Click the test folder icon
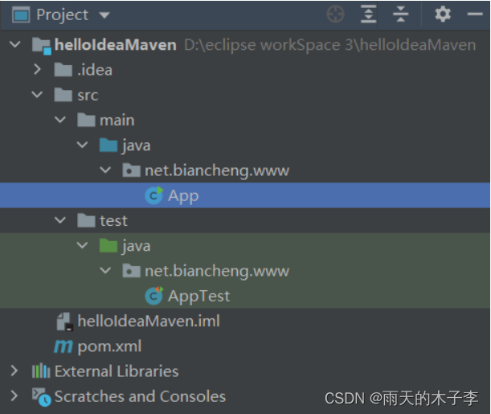This screenshot has width=491, height=414. [86, 220]
